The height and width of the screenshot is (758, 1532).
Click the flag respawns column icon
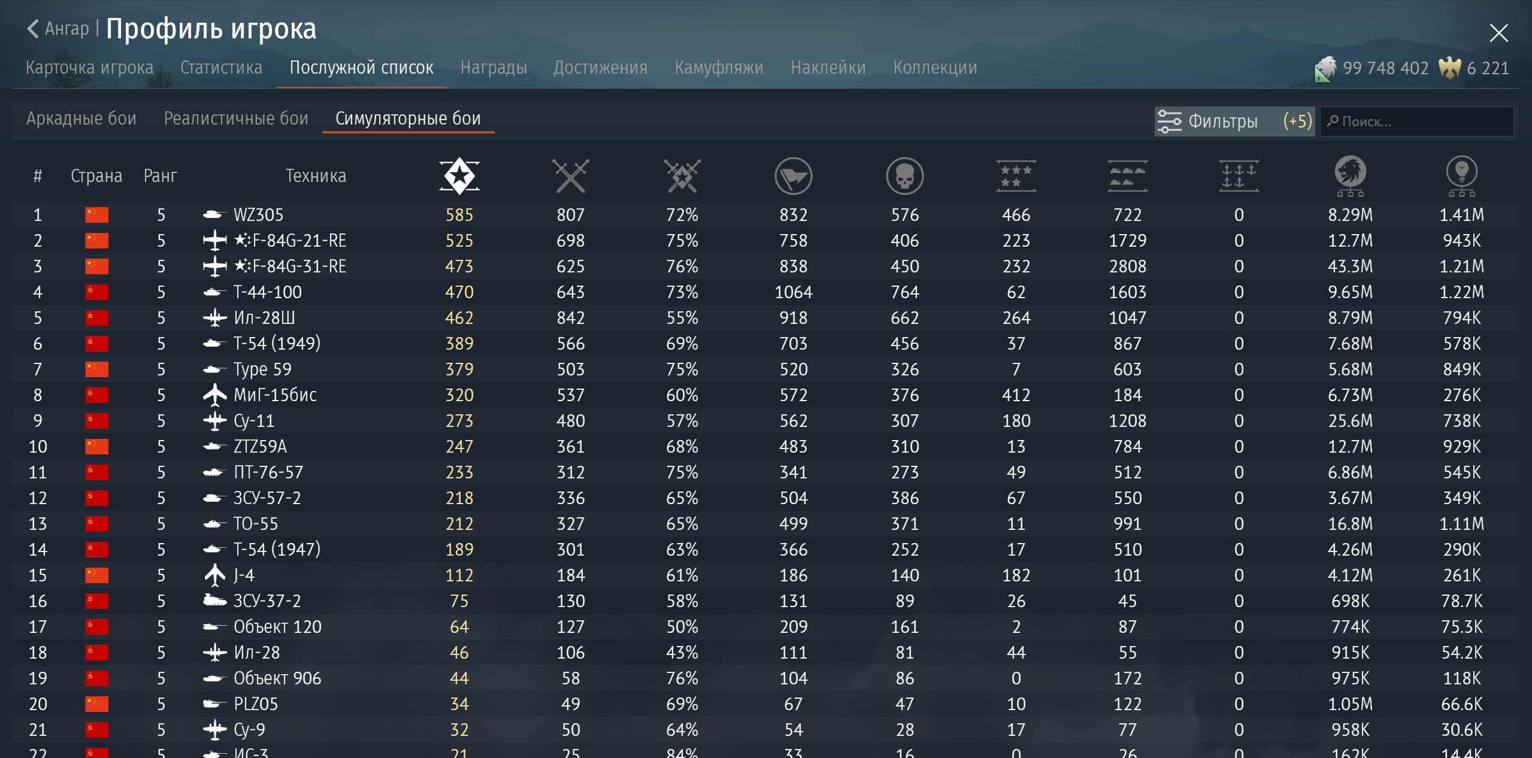pos(793,176)
